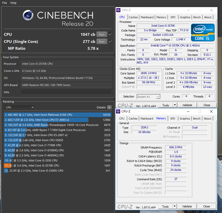Click Validate in top CPU-Z window
Viewport: 222px width, 213px height.
187,105
